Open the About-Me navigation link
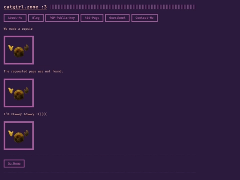 [x=15, y=18]
